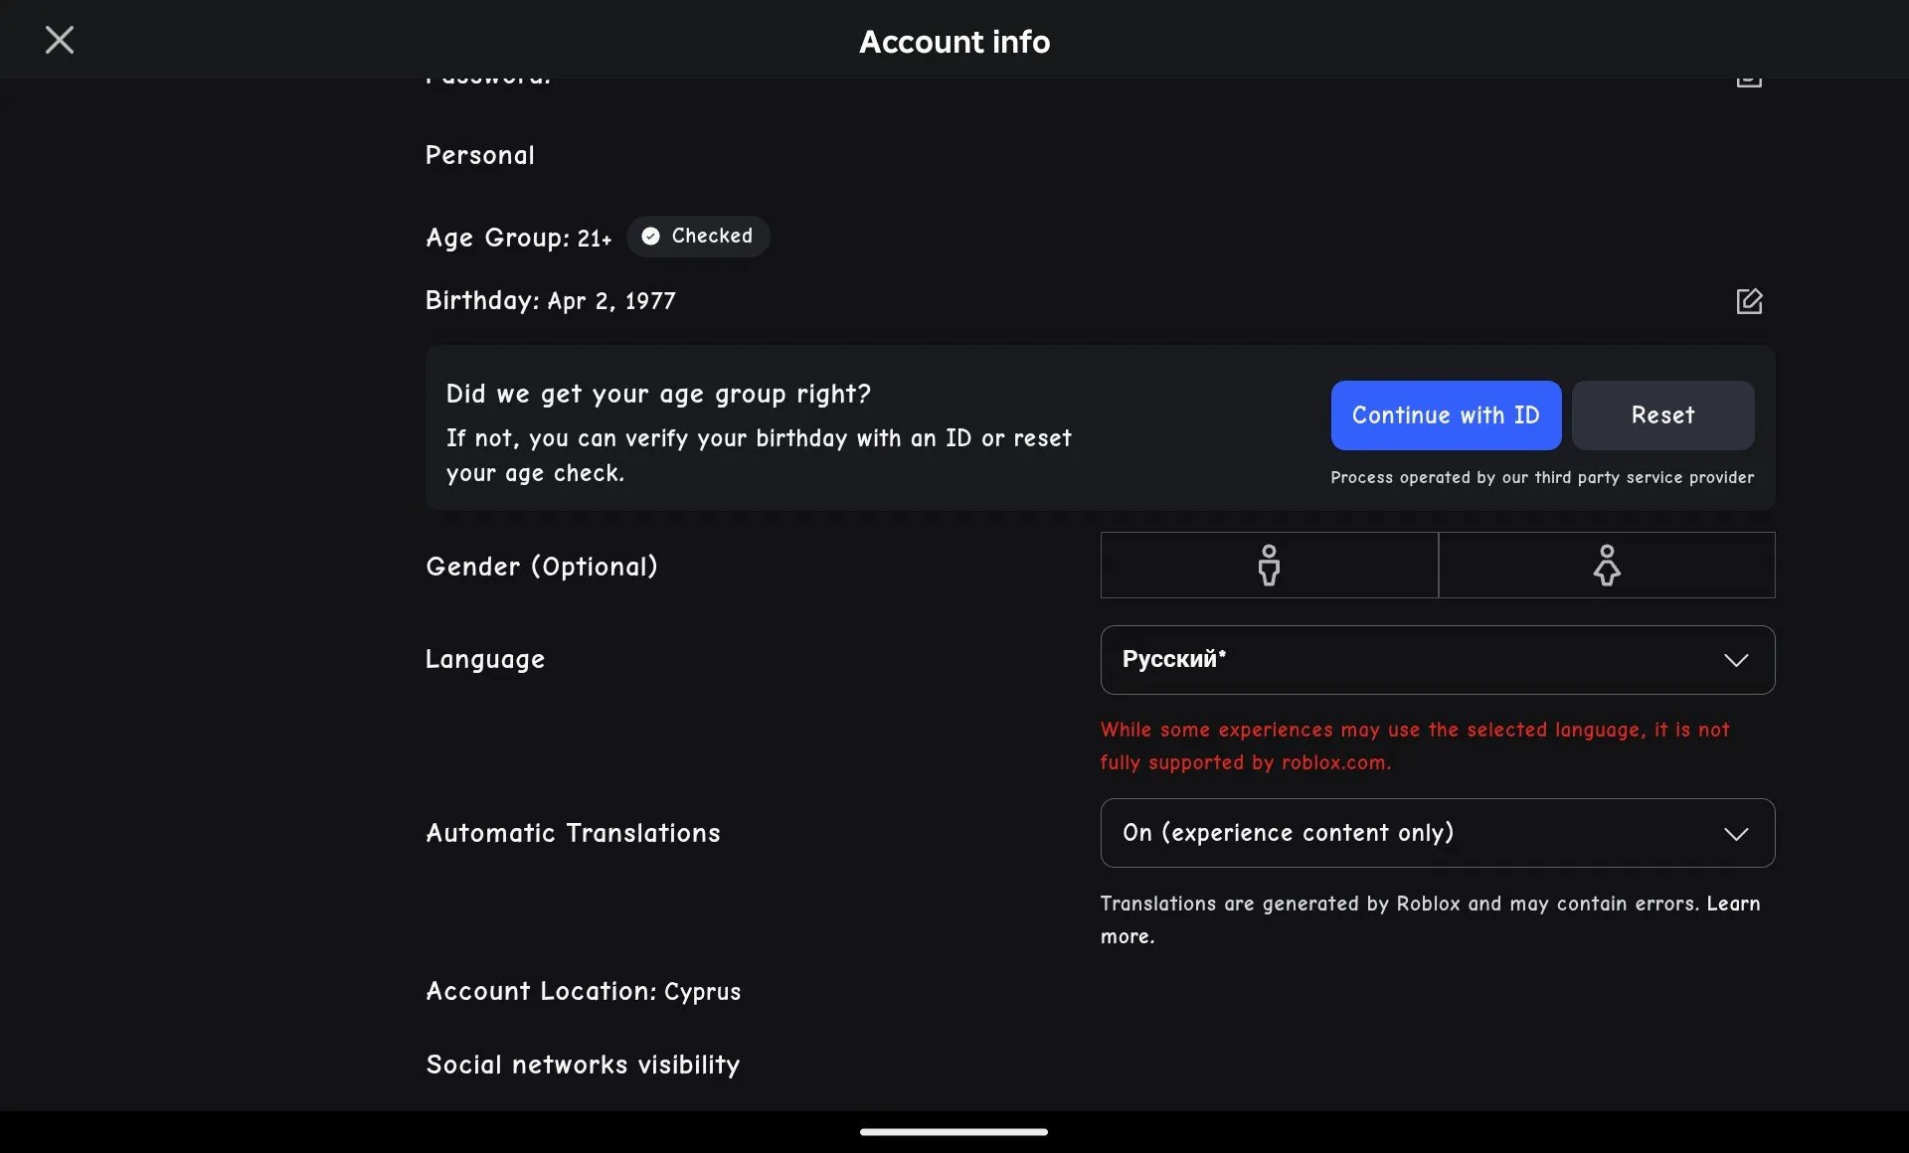Viewport: 1909px width, 1153px height.
Task: Click the third party service provider note
Action: point(1542,477)
